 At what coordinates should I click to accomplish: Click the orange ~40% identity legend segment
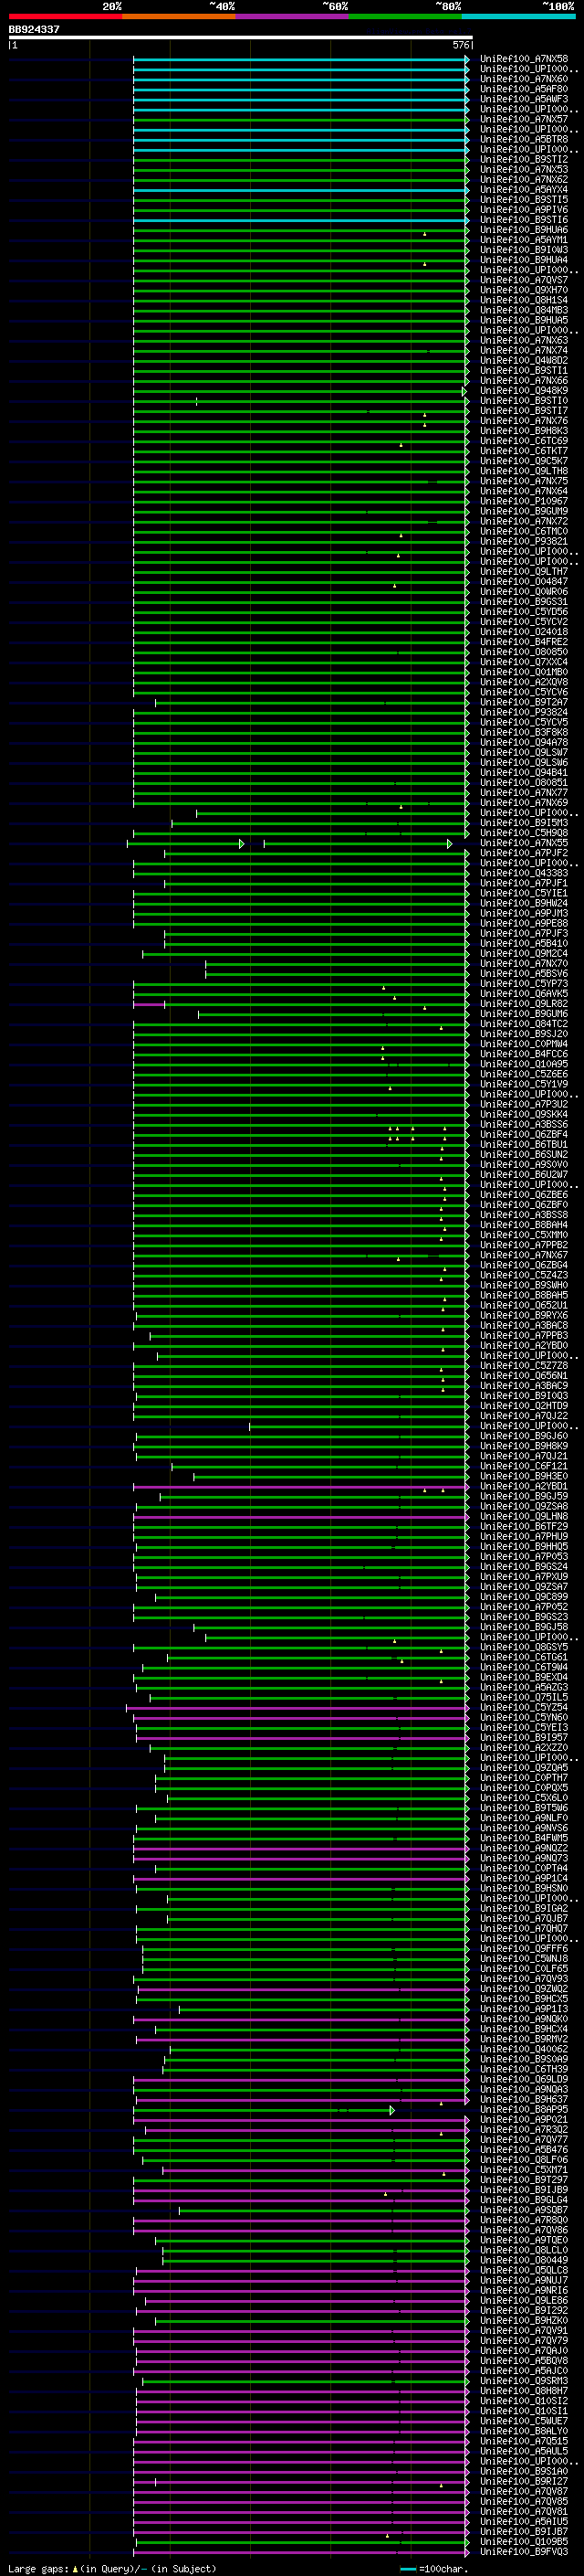(x=180, y=16)
